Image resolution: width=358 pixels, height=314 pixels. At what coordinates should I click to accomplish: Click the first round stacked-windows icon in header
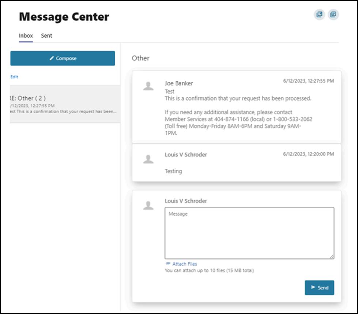point(319,15)
